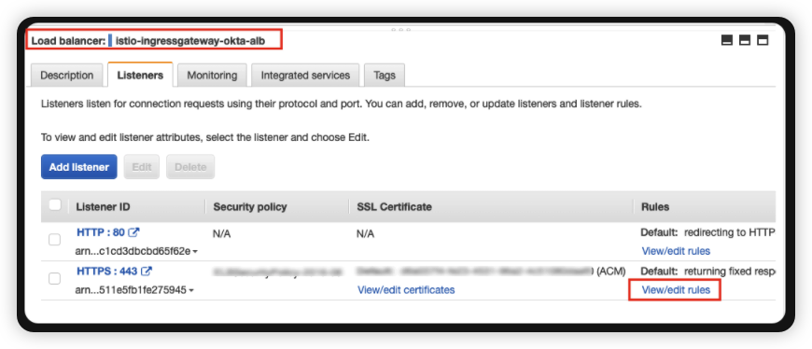Image resolution: width=812 pixels, height=349 pixels.
Task: Open the Monitoring tab
Action: click(212, 75)
